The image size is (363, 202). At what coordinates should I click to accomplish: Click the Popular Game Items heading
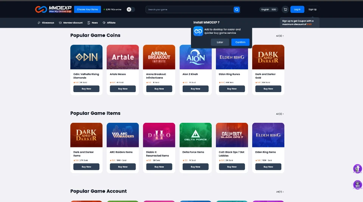(x=95, y=113)
